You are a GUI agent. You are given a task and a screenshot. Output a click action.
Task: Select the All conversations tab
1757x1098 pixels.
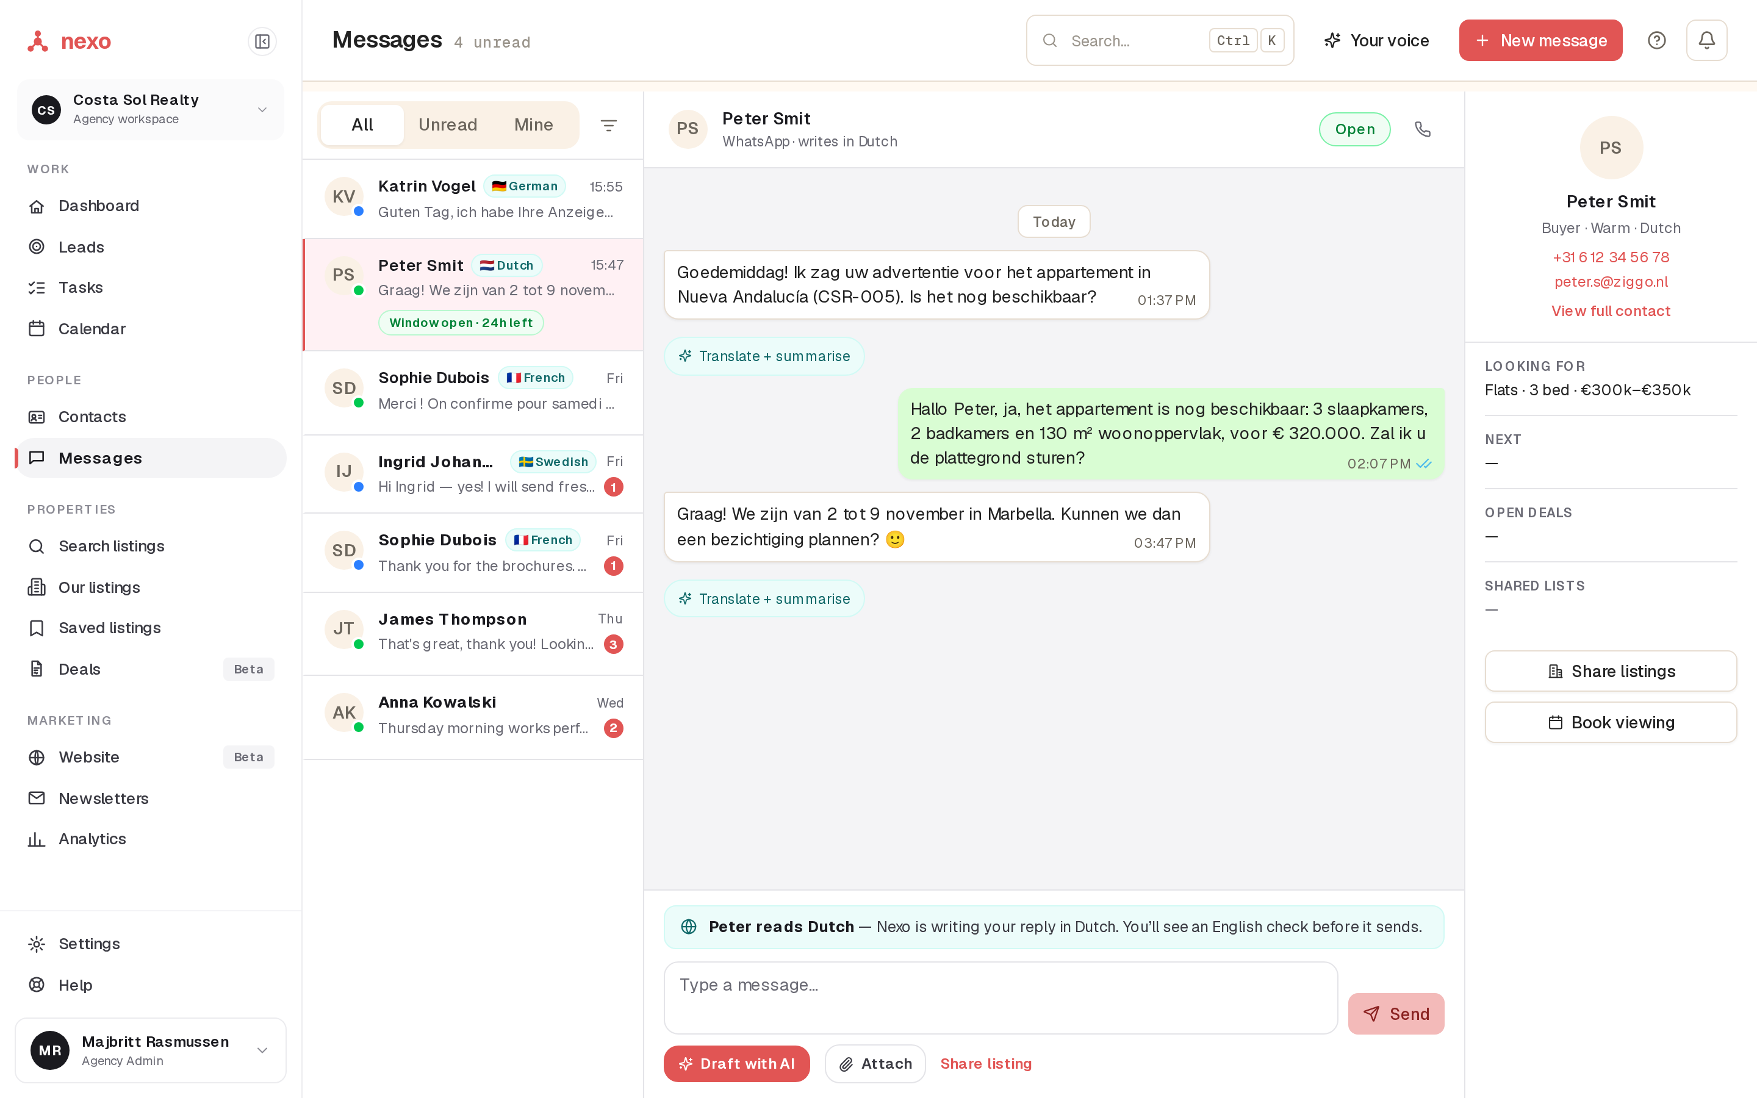pos(362,125)
